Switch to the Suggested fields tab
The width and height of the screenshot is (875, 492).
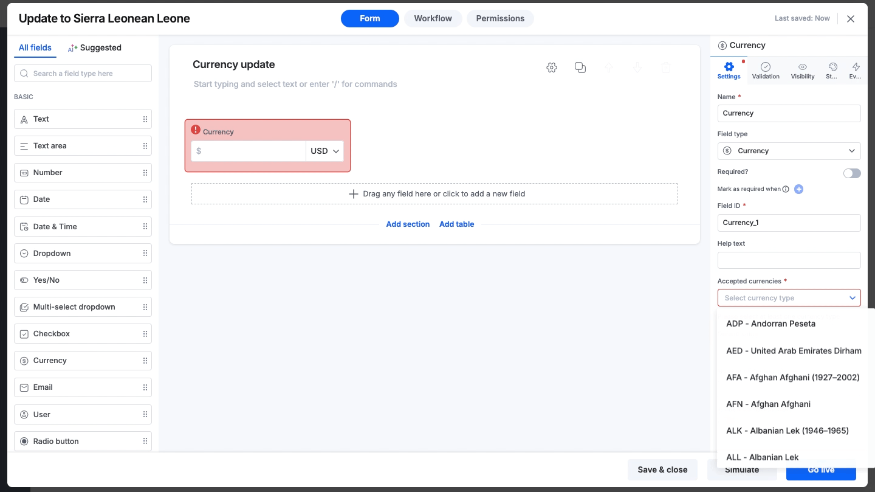[x=95, y=48]
